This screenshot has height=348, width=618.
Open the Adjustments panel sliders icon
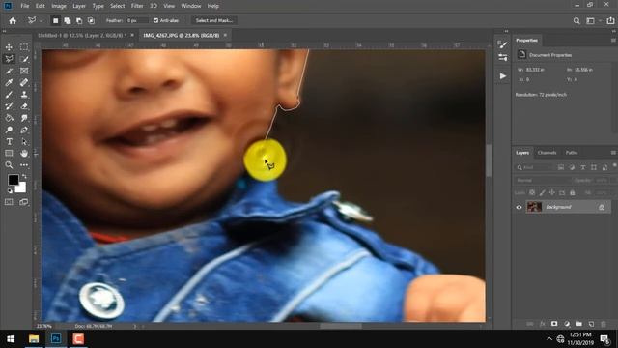pos(502,58)
